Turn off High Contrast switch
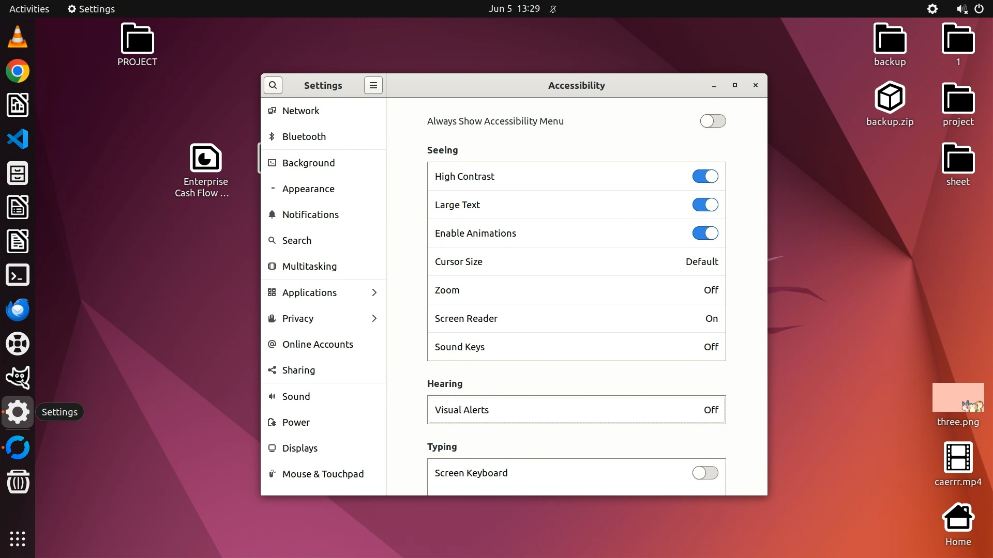The height and width of the screenshot is (558, 993). tap(705, 176)
